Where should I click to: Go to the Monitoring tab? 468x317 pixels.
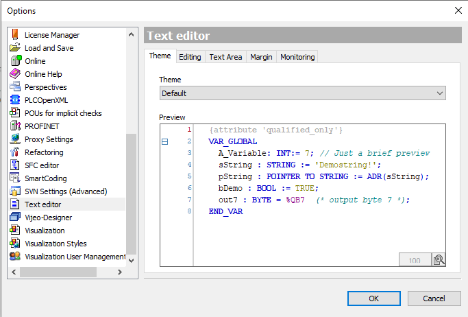(297, 57)
